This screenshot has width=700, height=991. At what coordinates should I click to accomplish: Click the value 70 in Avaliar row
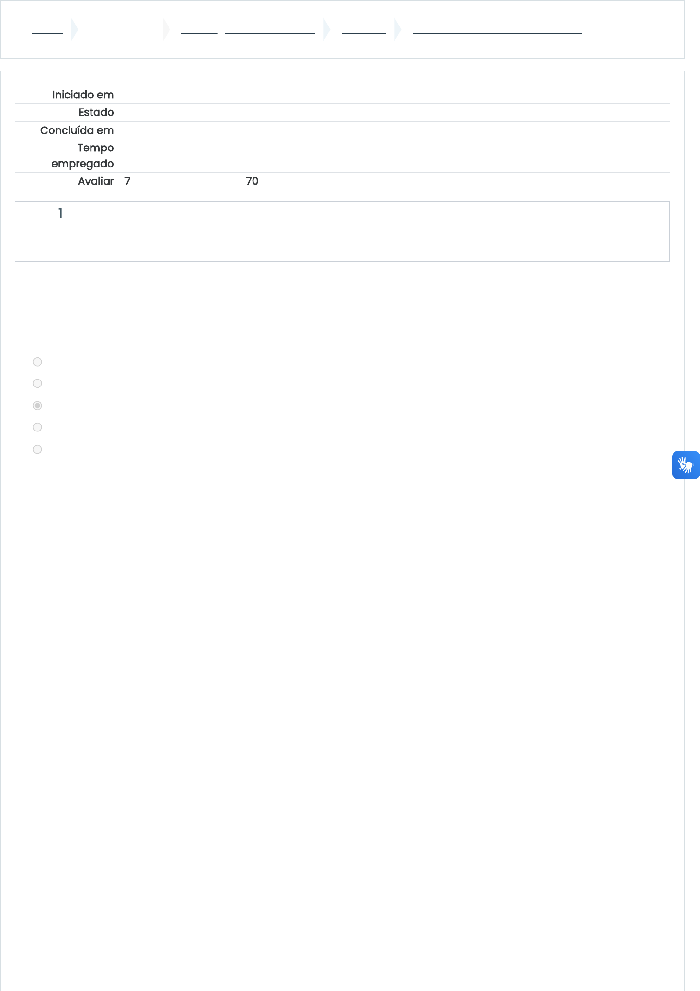point(252,181)
